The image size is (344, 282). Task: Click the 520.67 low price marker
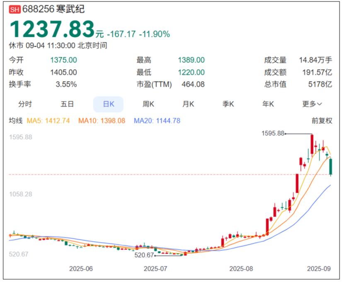(144, 255)
